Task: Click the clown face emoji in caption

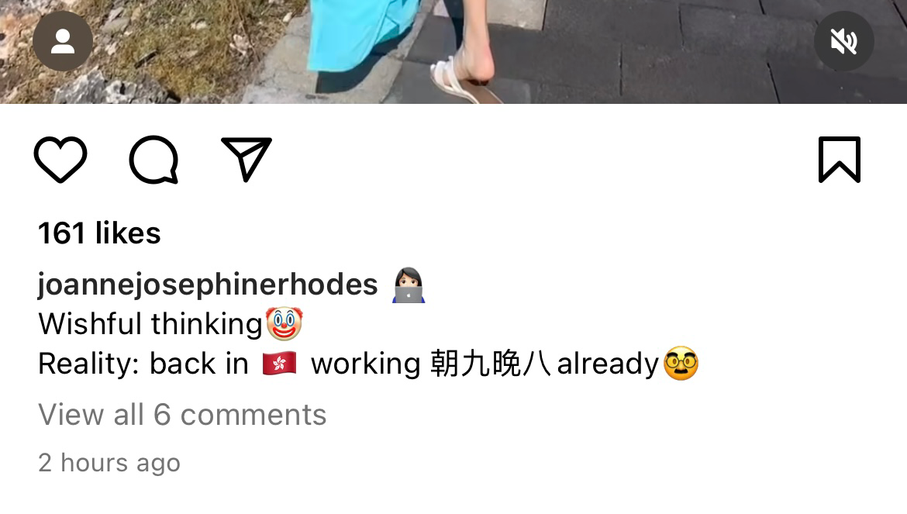Action: [x=284, y=323]
